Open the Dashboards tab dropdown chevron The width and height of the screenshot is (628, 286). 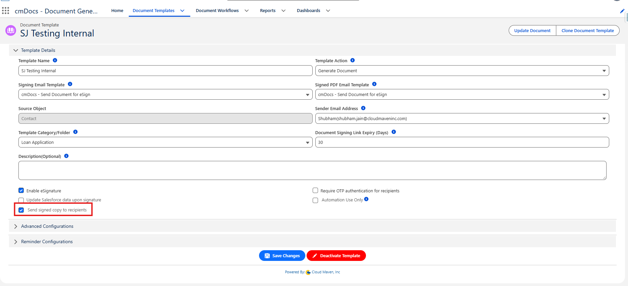(328, 11)
